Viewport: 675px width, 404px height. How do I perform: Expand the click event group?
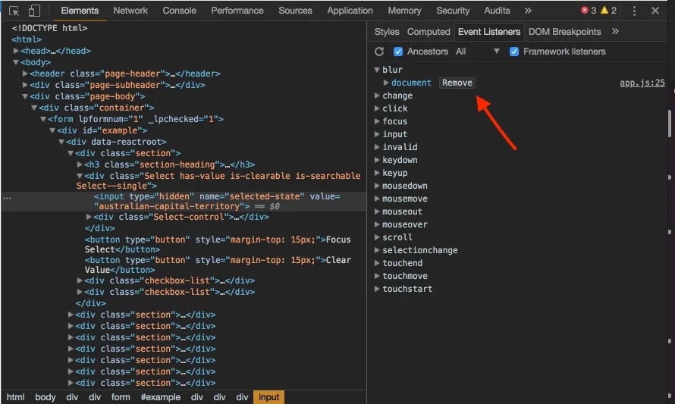(377, 108)
